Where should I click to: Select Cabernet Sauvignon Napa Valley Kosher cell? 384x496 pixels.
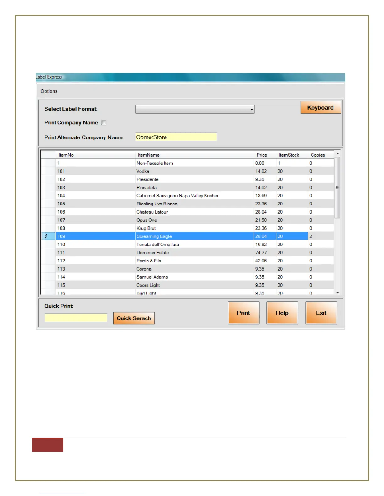click(x=195, y=196)
